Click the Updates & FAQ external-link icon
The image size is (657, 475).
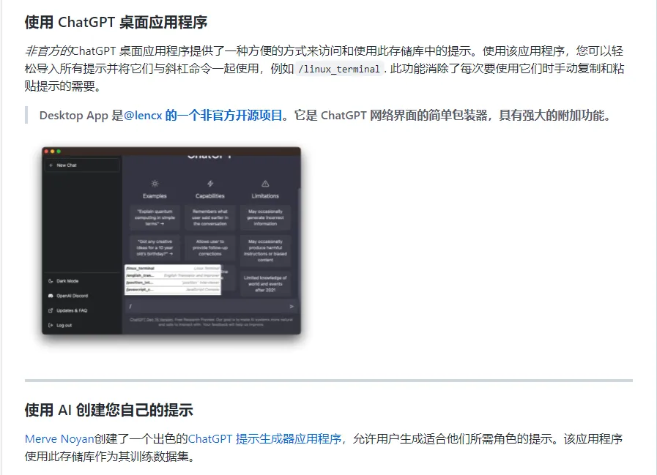pyautogui.click(x=50, y=310)
